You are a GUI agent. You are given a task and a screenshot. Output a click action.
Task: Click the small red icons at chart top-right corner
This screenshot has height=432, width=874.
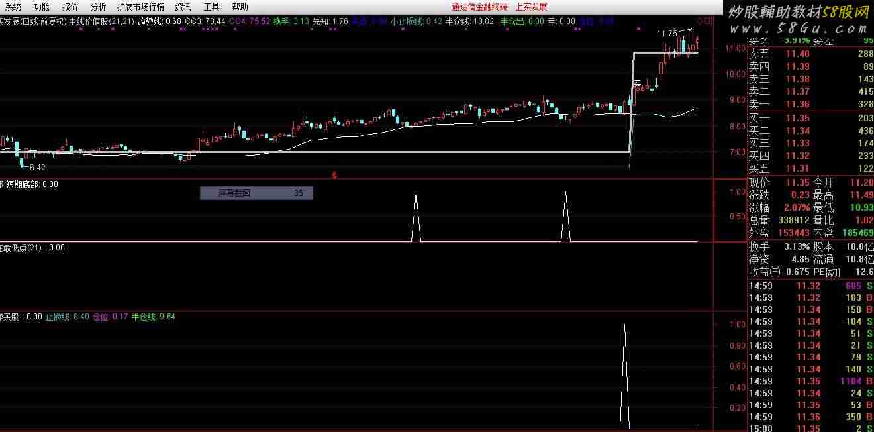pos(704,21)
